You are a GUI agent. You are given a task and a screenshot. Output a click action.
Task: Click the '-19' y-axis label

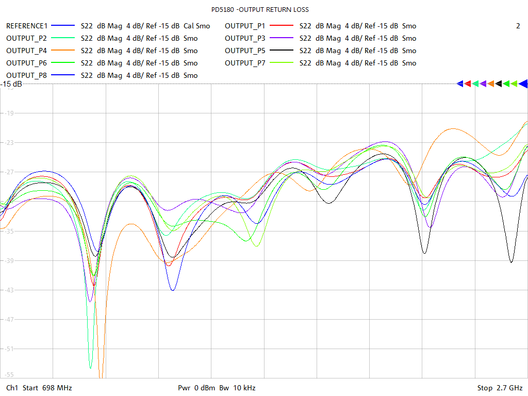pyautogui.click(x=9, y=113)
